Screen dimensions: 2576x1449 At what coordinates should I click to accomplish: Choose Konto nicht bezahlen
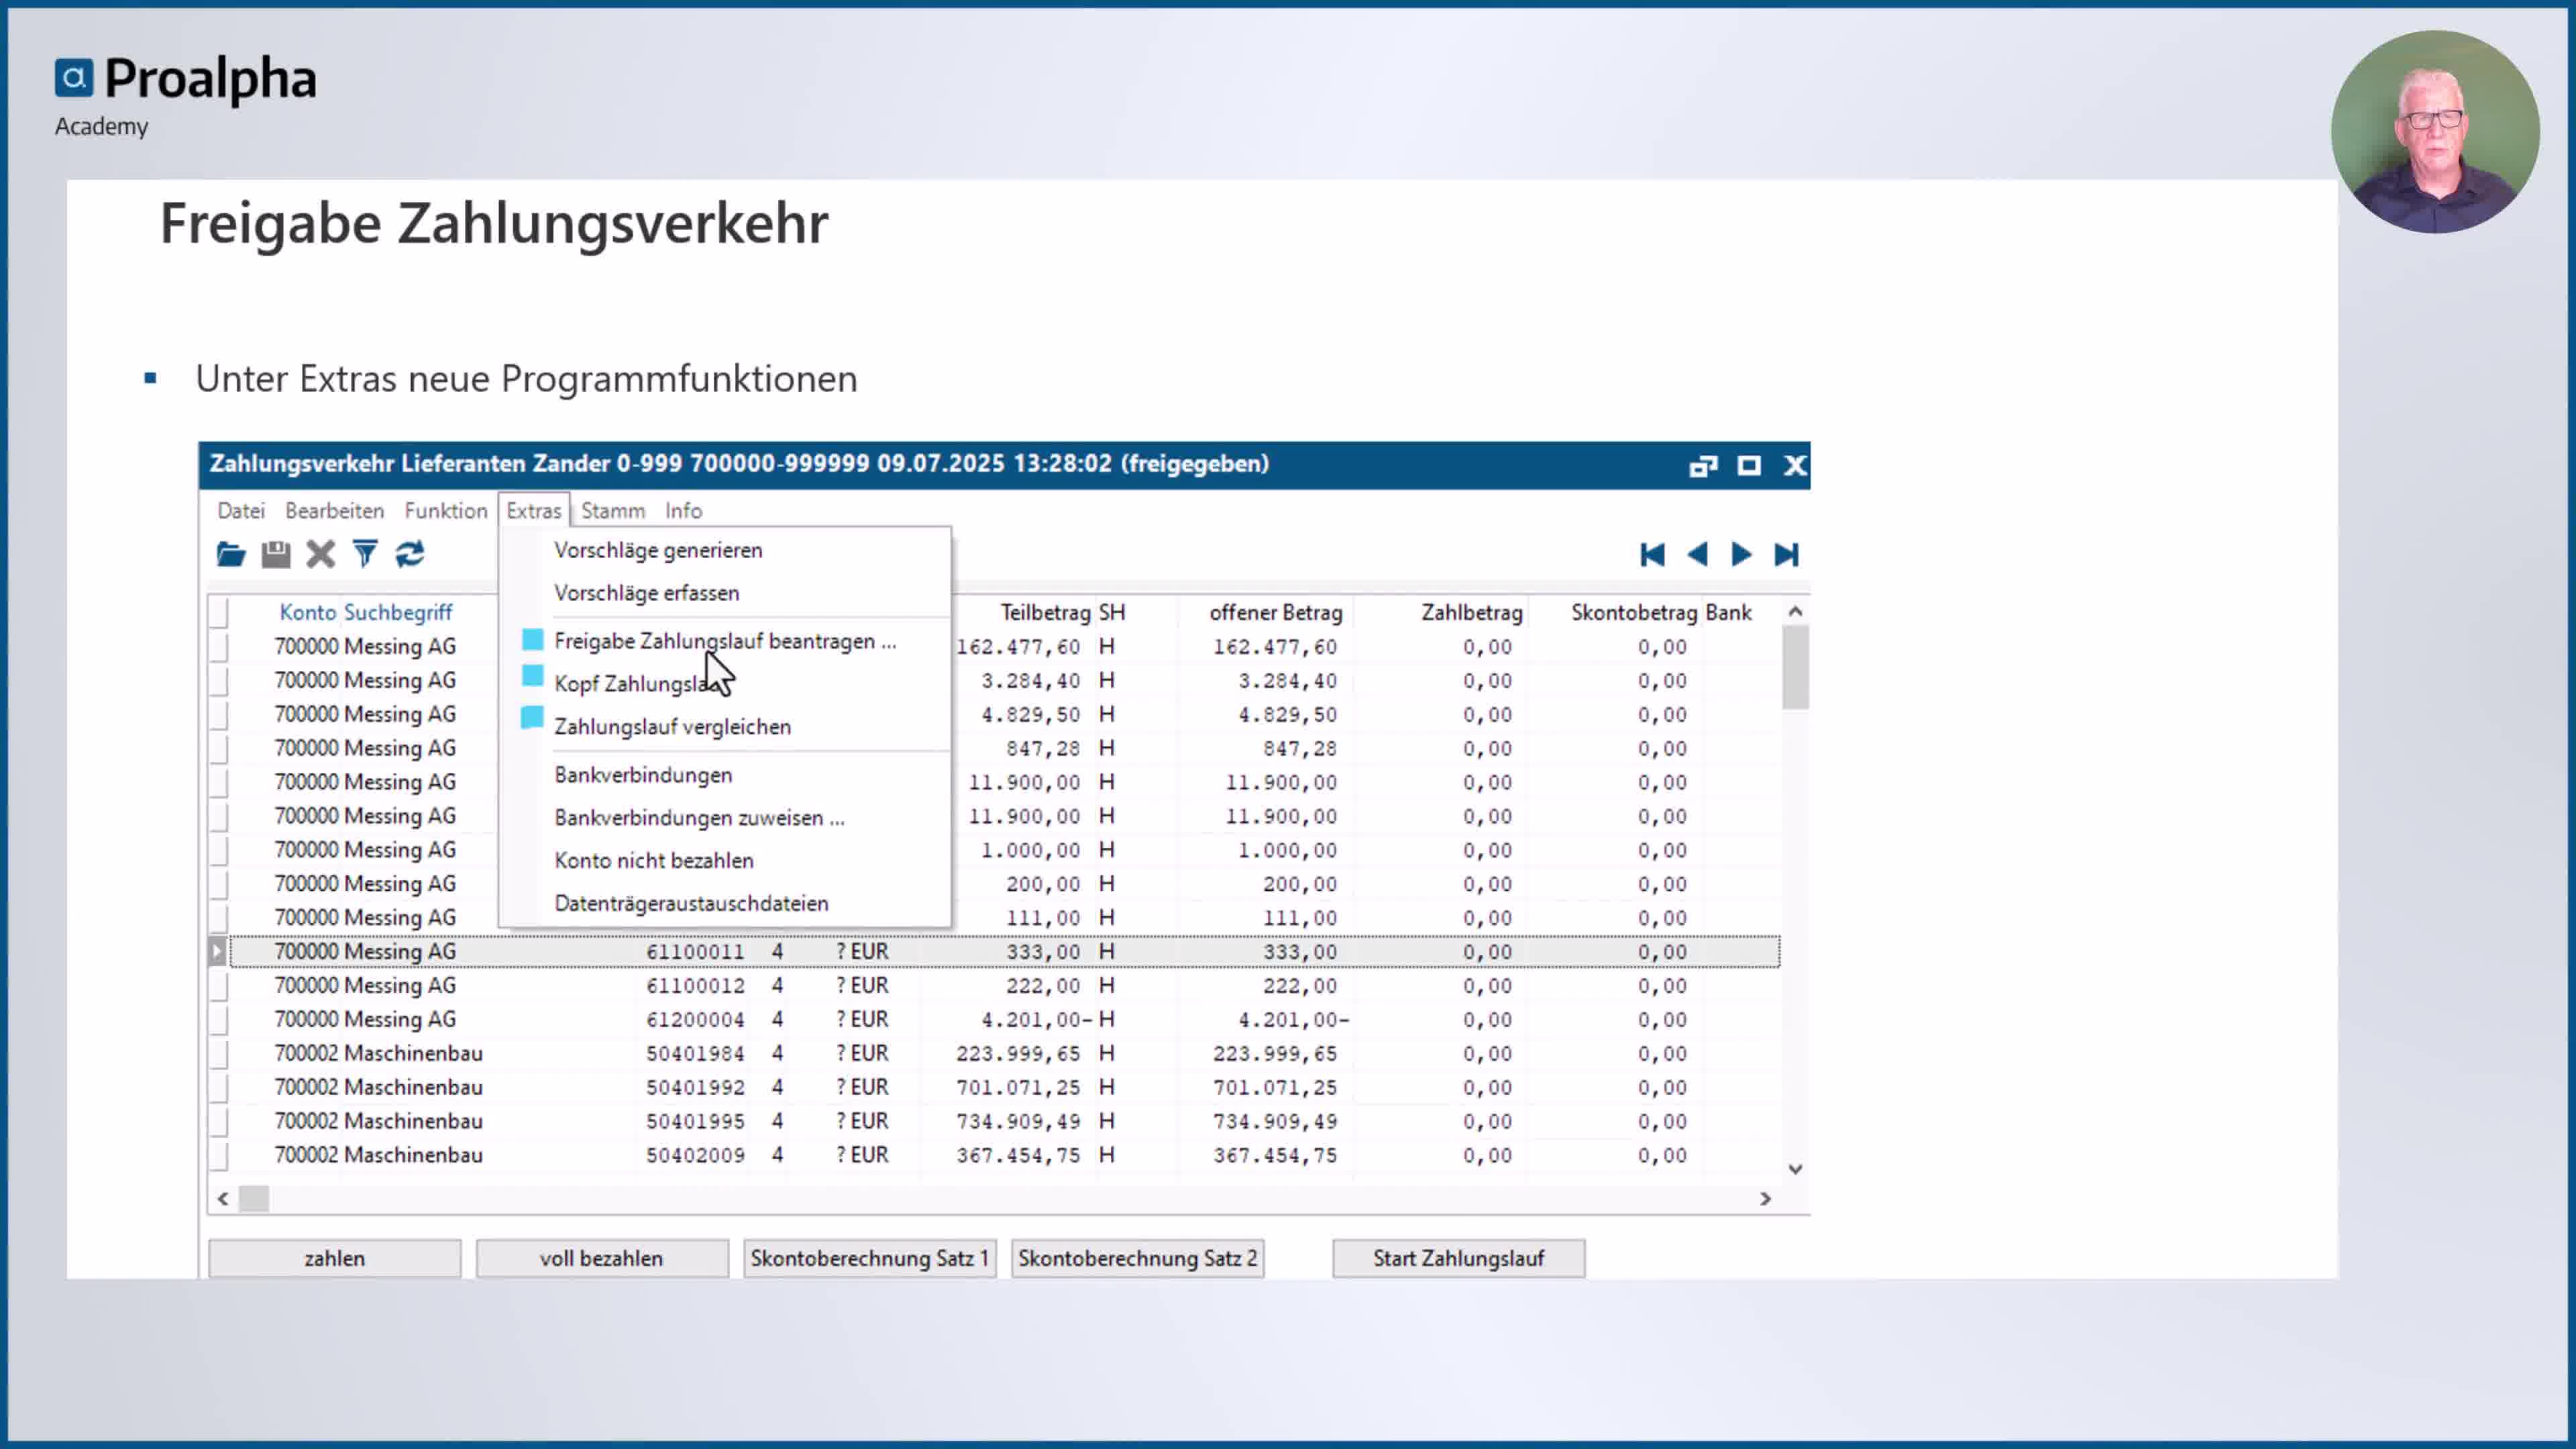[725, 861]
